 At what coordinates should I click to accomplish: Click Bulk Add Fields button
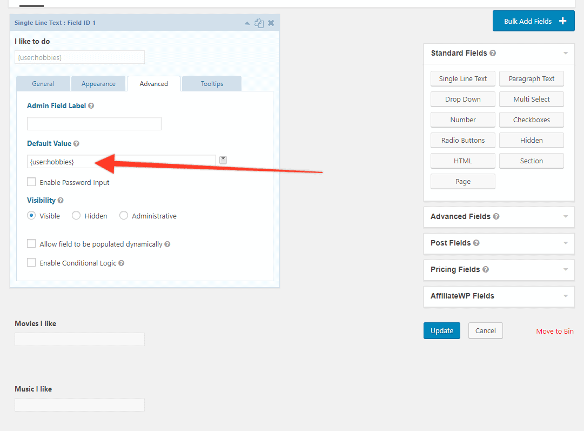click(533, 21)
